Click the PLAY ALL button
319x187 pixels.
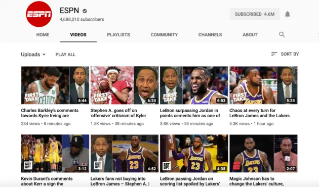coord(65,55)
